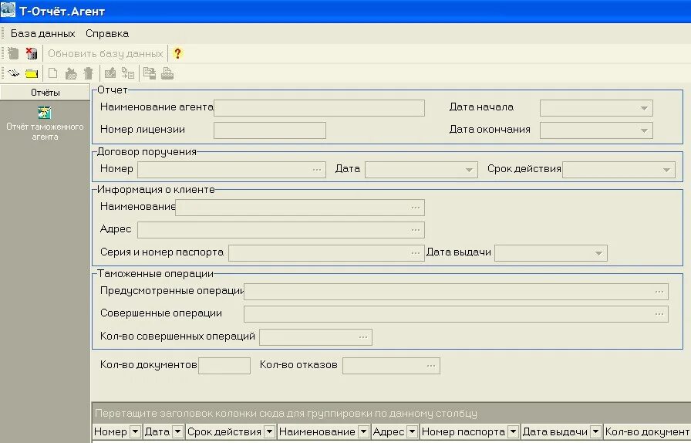Click the Кол-во документ column header

coord(647,431)
